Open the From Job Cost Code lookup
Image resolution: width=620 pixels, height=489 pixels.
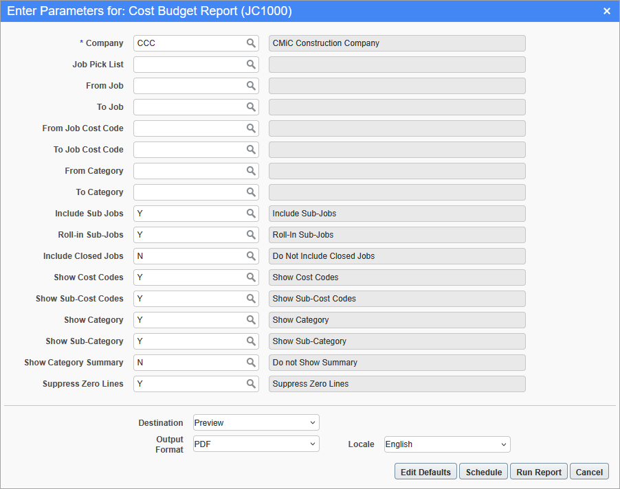252,128
